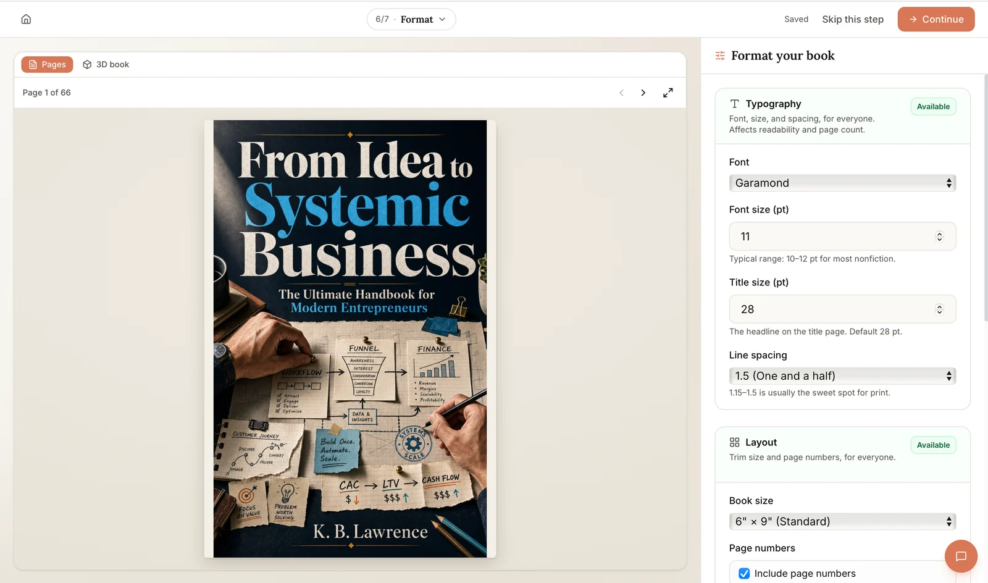Open the Font dropdown showing Garamond
This screenshot has height=583, width=988.
(x=842, y=183)
